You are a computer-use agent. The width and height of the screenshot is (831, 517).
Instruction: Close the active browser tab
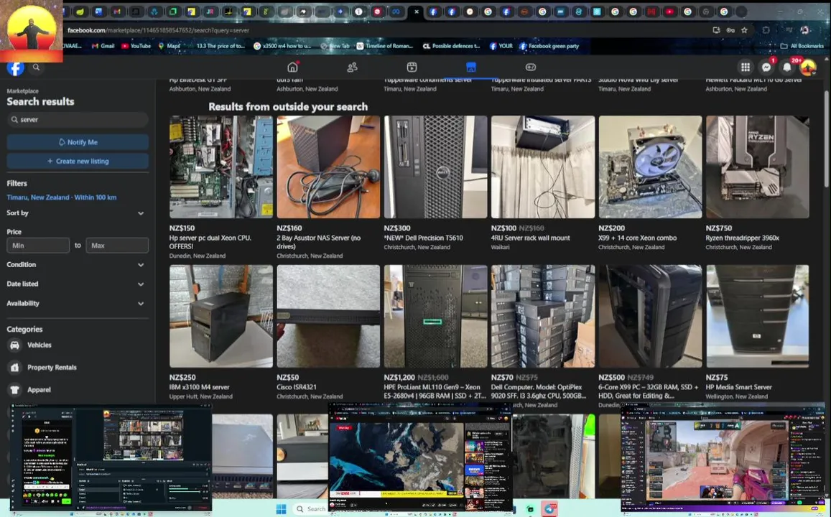[417, 11]
